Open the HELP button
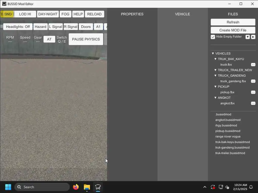 [78, 14]
